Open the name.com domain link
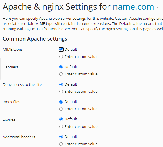 (133, 7)
